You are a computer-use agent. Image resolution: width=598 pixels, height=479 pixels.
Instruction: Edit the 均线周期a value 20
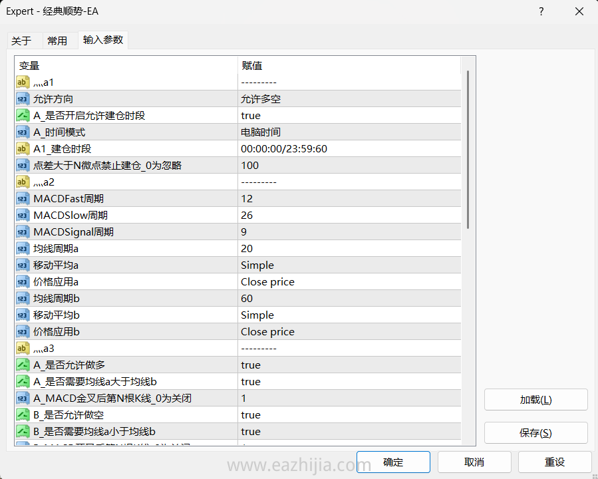[349, 248]
